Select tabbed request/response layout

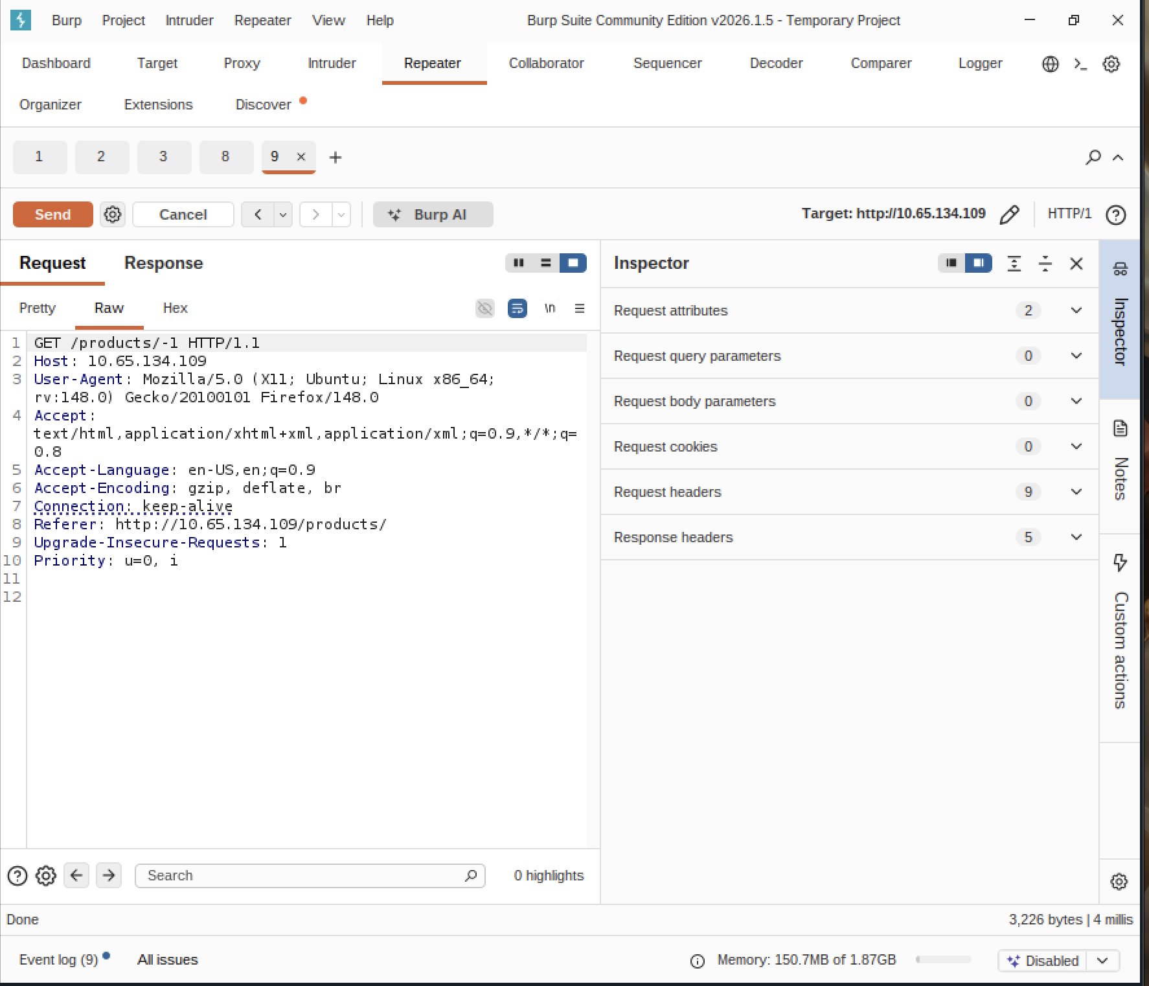point(573,263)
